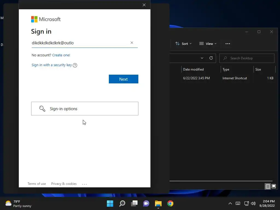Close the File Explorer window

pyautogui.click(x=272, y=32)
